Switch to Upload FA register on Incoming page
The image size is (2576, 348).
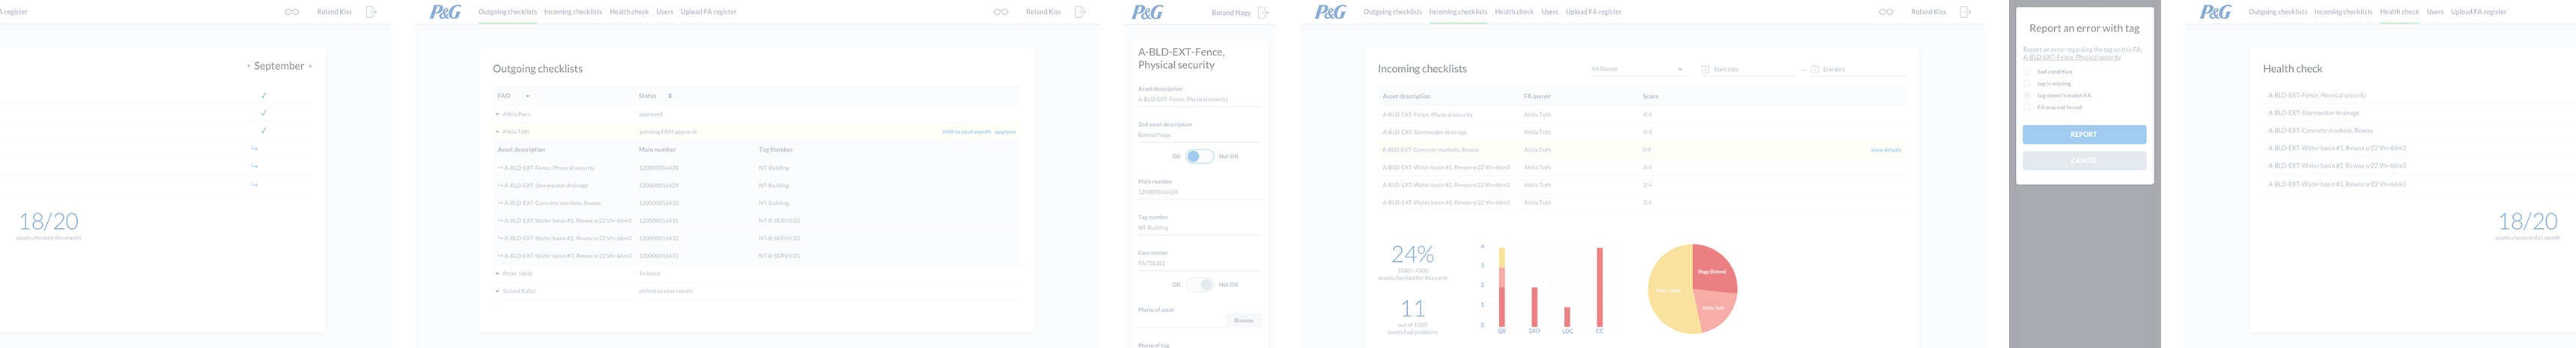[x=1593, y=12]
